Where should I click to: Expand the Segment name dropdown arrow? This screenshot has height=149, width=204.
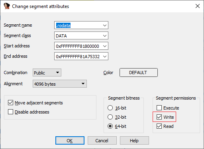105,25
